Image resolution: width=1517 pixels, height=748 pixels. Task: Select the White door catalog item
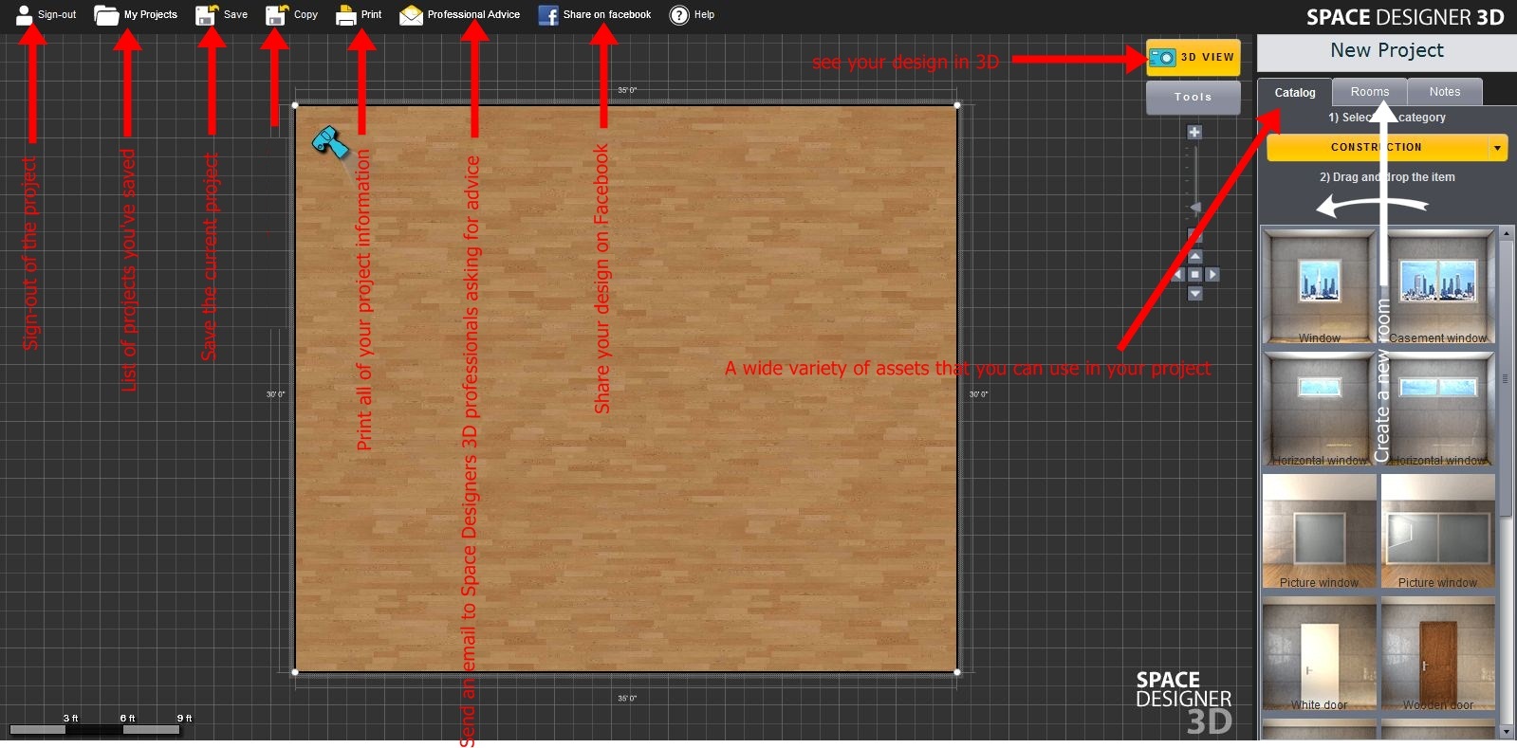click(1320, 653)
